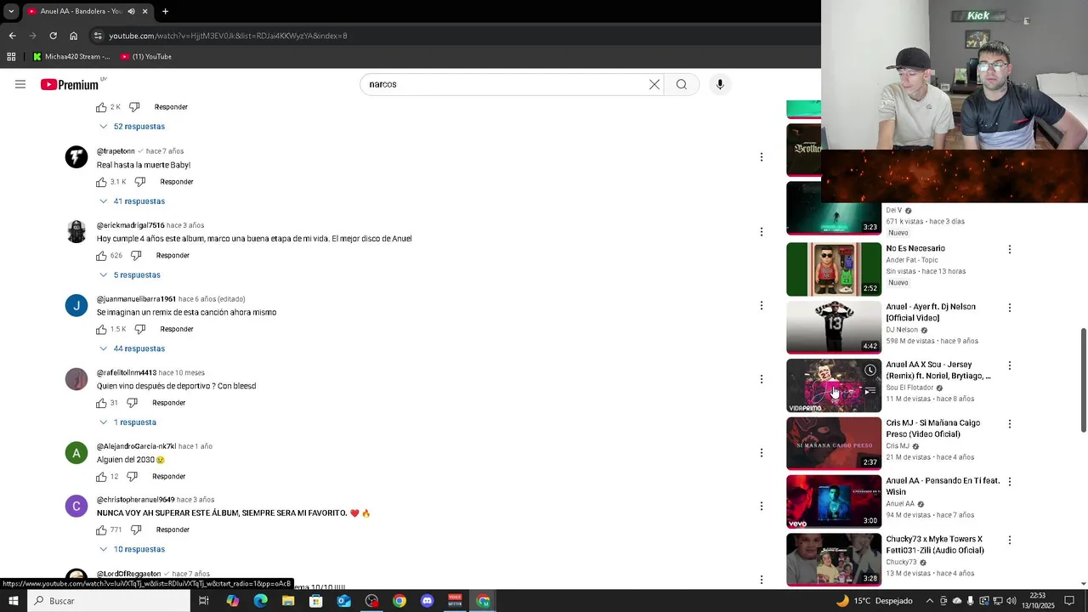Open options for No Es Necesario video
This screenshot has width=1088, height=612.
1010,249
